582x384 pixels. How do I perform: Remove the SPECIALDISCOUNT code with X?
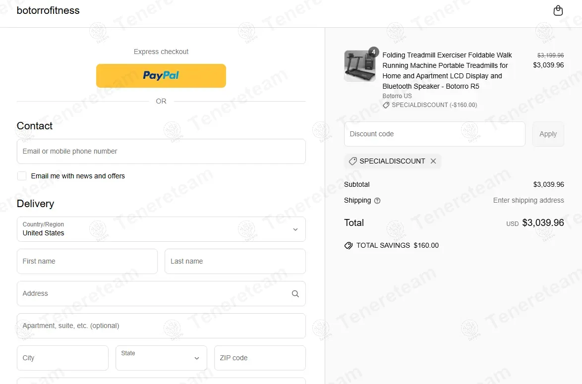(433, 161)
